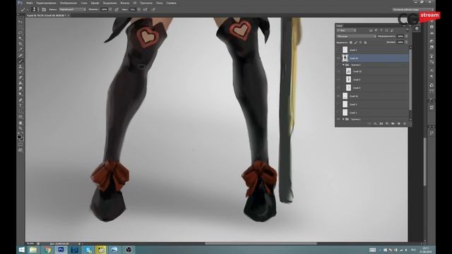Select the Hand tool
Image resolution: width=452 pixels, height=254 pixels.
click(20, 123)
